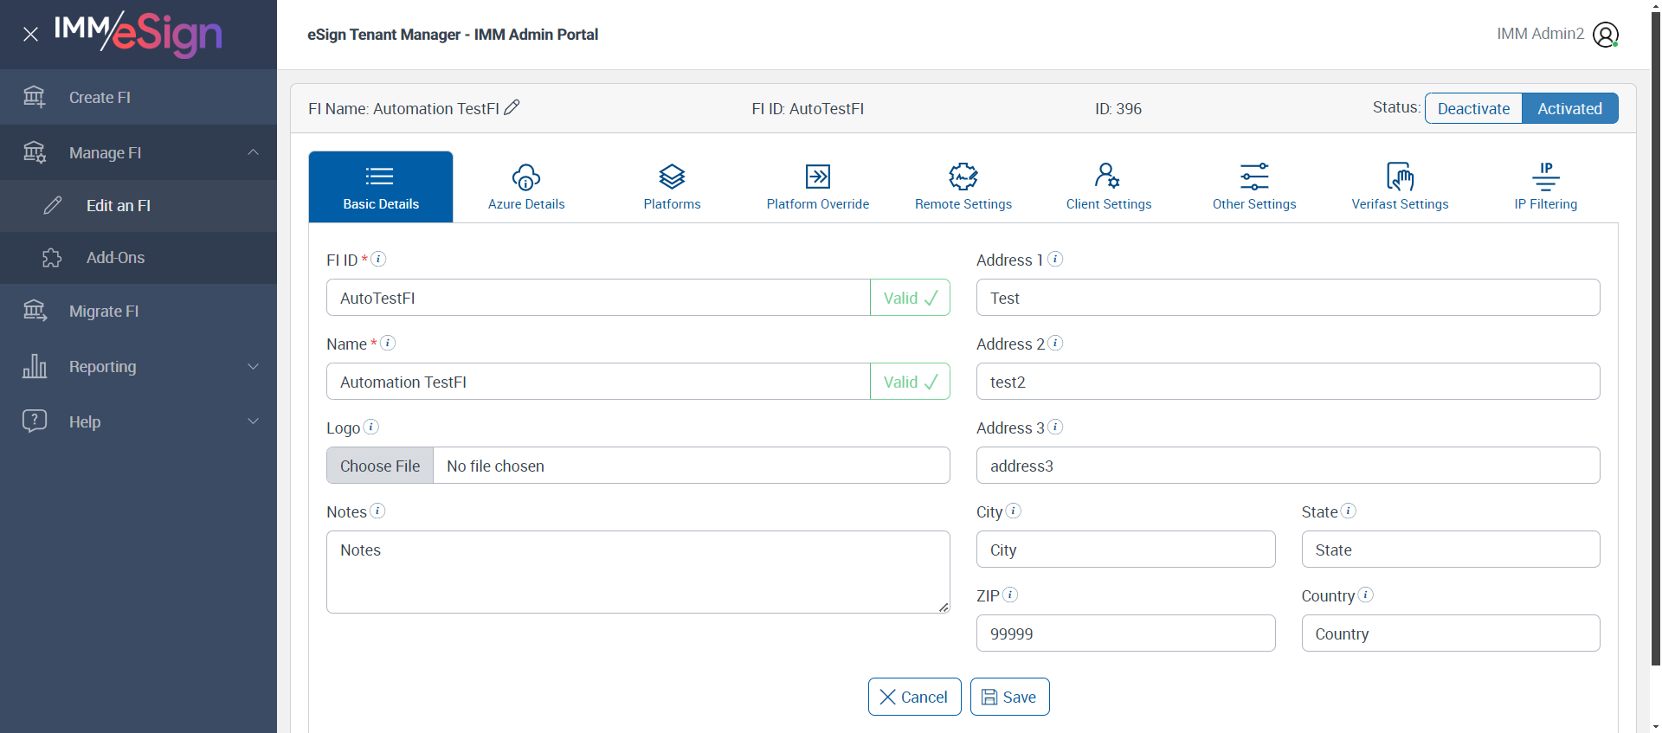1662x733 pixels.
Task: Click the IMM Admin2 user profile icon
Action: coord(1606,35)
